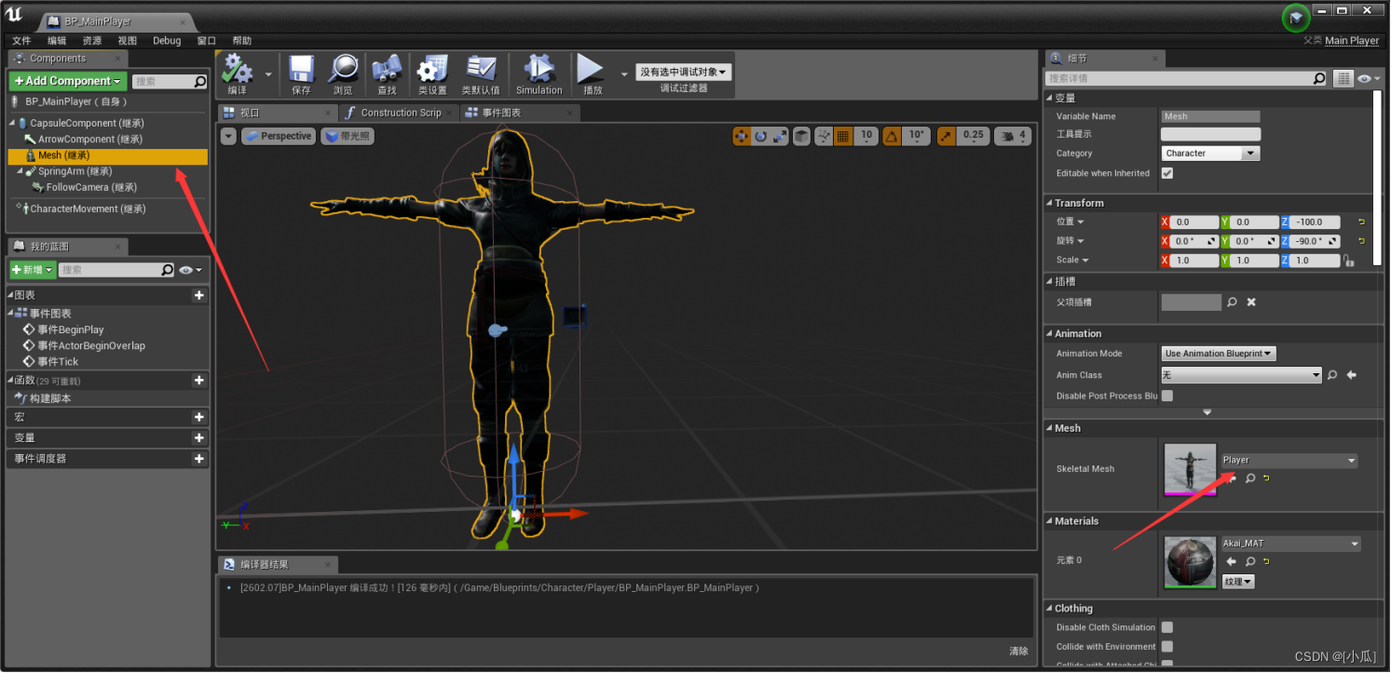This screenshot has height=673, width=1391.
Task: Open the 文件 menu
Action: click(21, 41)
